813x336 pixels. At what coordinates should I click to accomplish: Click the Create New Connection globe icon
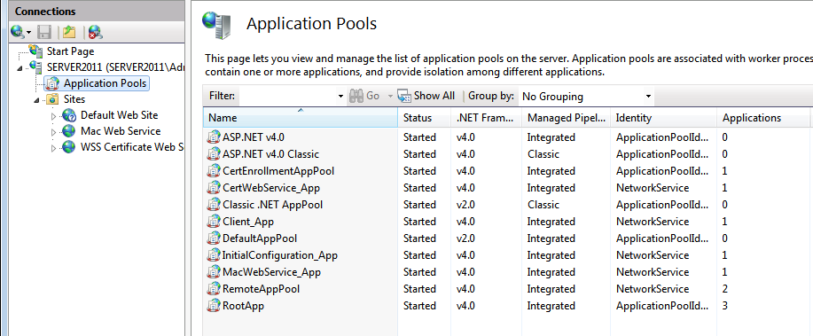pyautogui.click(x=17, y=33)
